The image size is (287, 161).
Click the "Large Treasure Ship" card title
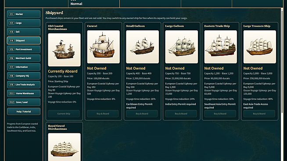(x=257, y=26)
